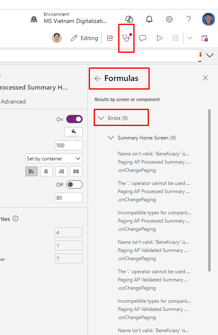The image size is (218, 335).
Task: Preview the app with Play icon
Action: pyautogui.click(x=160, y=38)
